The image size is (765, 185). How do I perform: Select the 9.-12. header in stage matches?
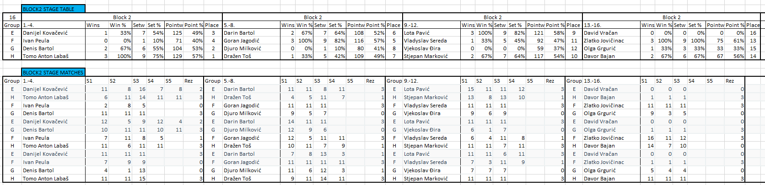coord(410,81)
